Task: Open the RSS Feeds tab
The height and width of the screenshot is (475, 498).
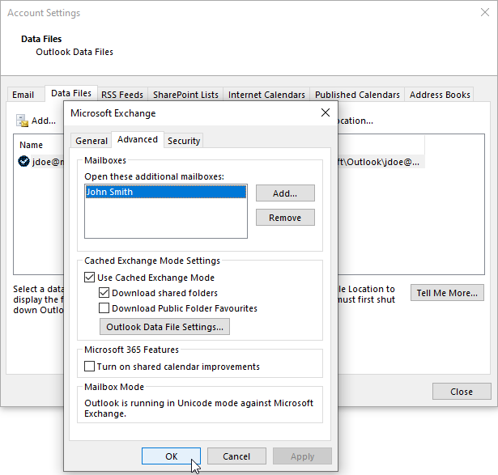Action: point(121,95)
